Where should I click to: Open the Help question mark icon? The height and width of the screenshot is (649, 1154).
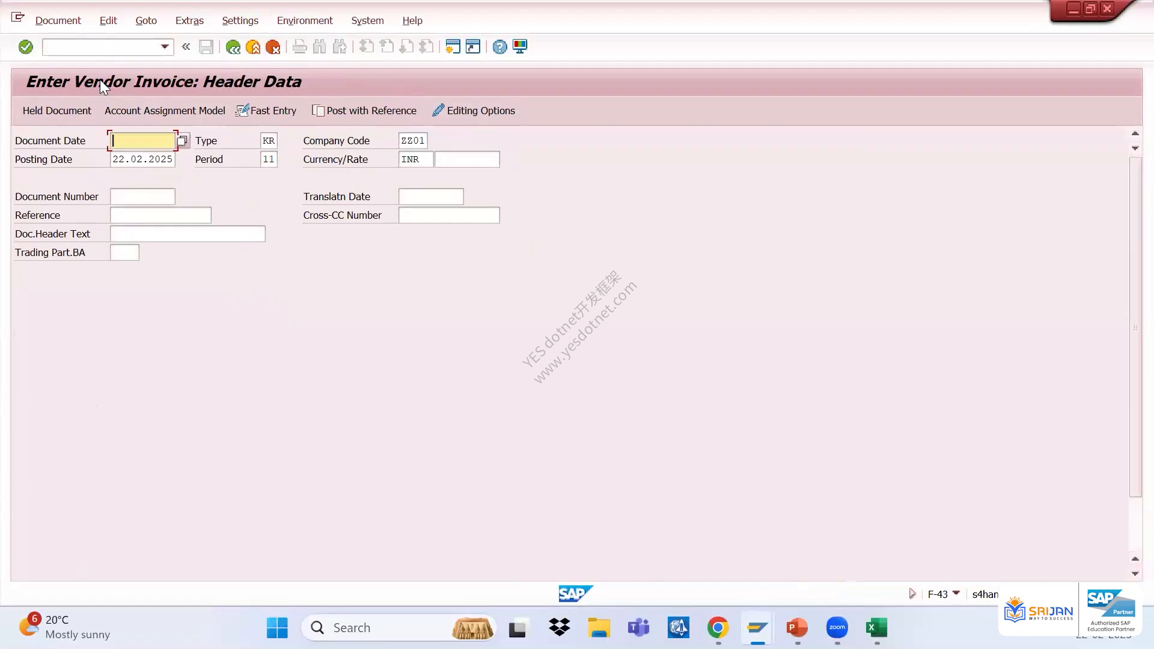[499, 47]
